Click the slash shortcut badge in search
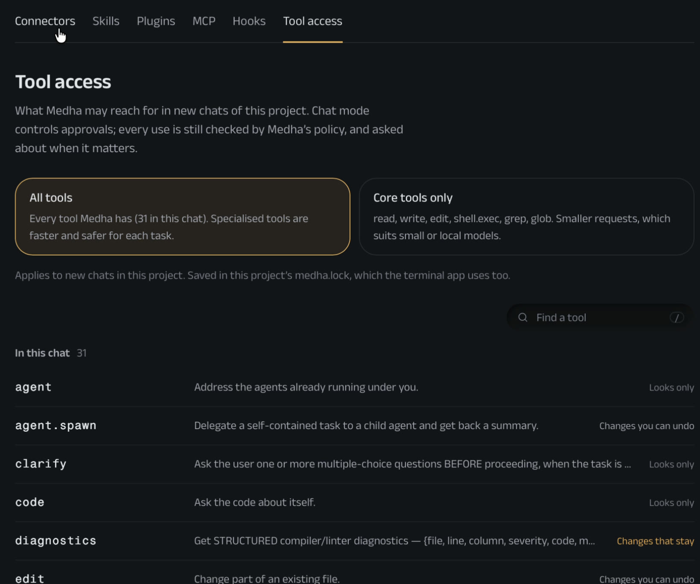Screen dimensions: 700x584 [677, 318]
